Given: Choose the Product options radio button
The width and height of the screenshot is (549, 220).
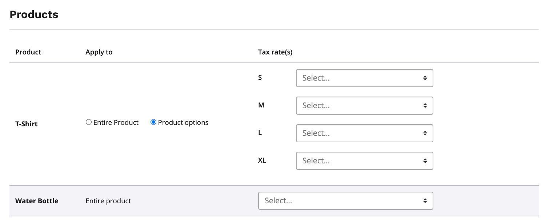Looking at the screenshot, I should click(x=153, y=122).
